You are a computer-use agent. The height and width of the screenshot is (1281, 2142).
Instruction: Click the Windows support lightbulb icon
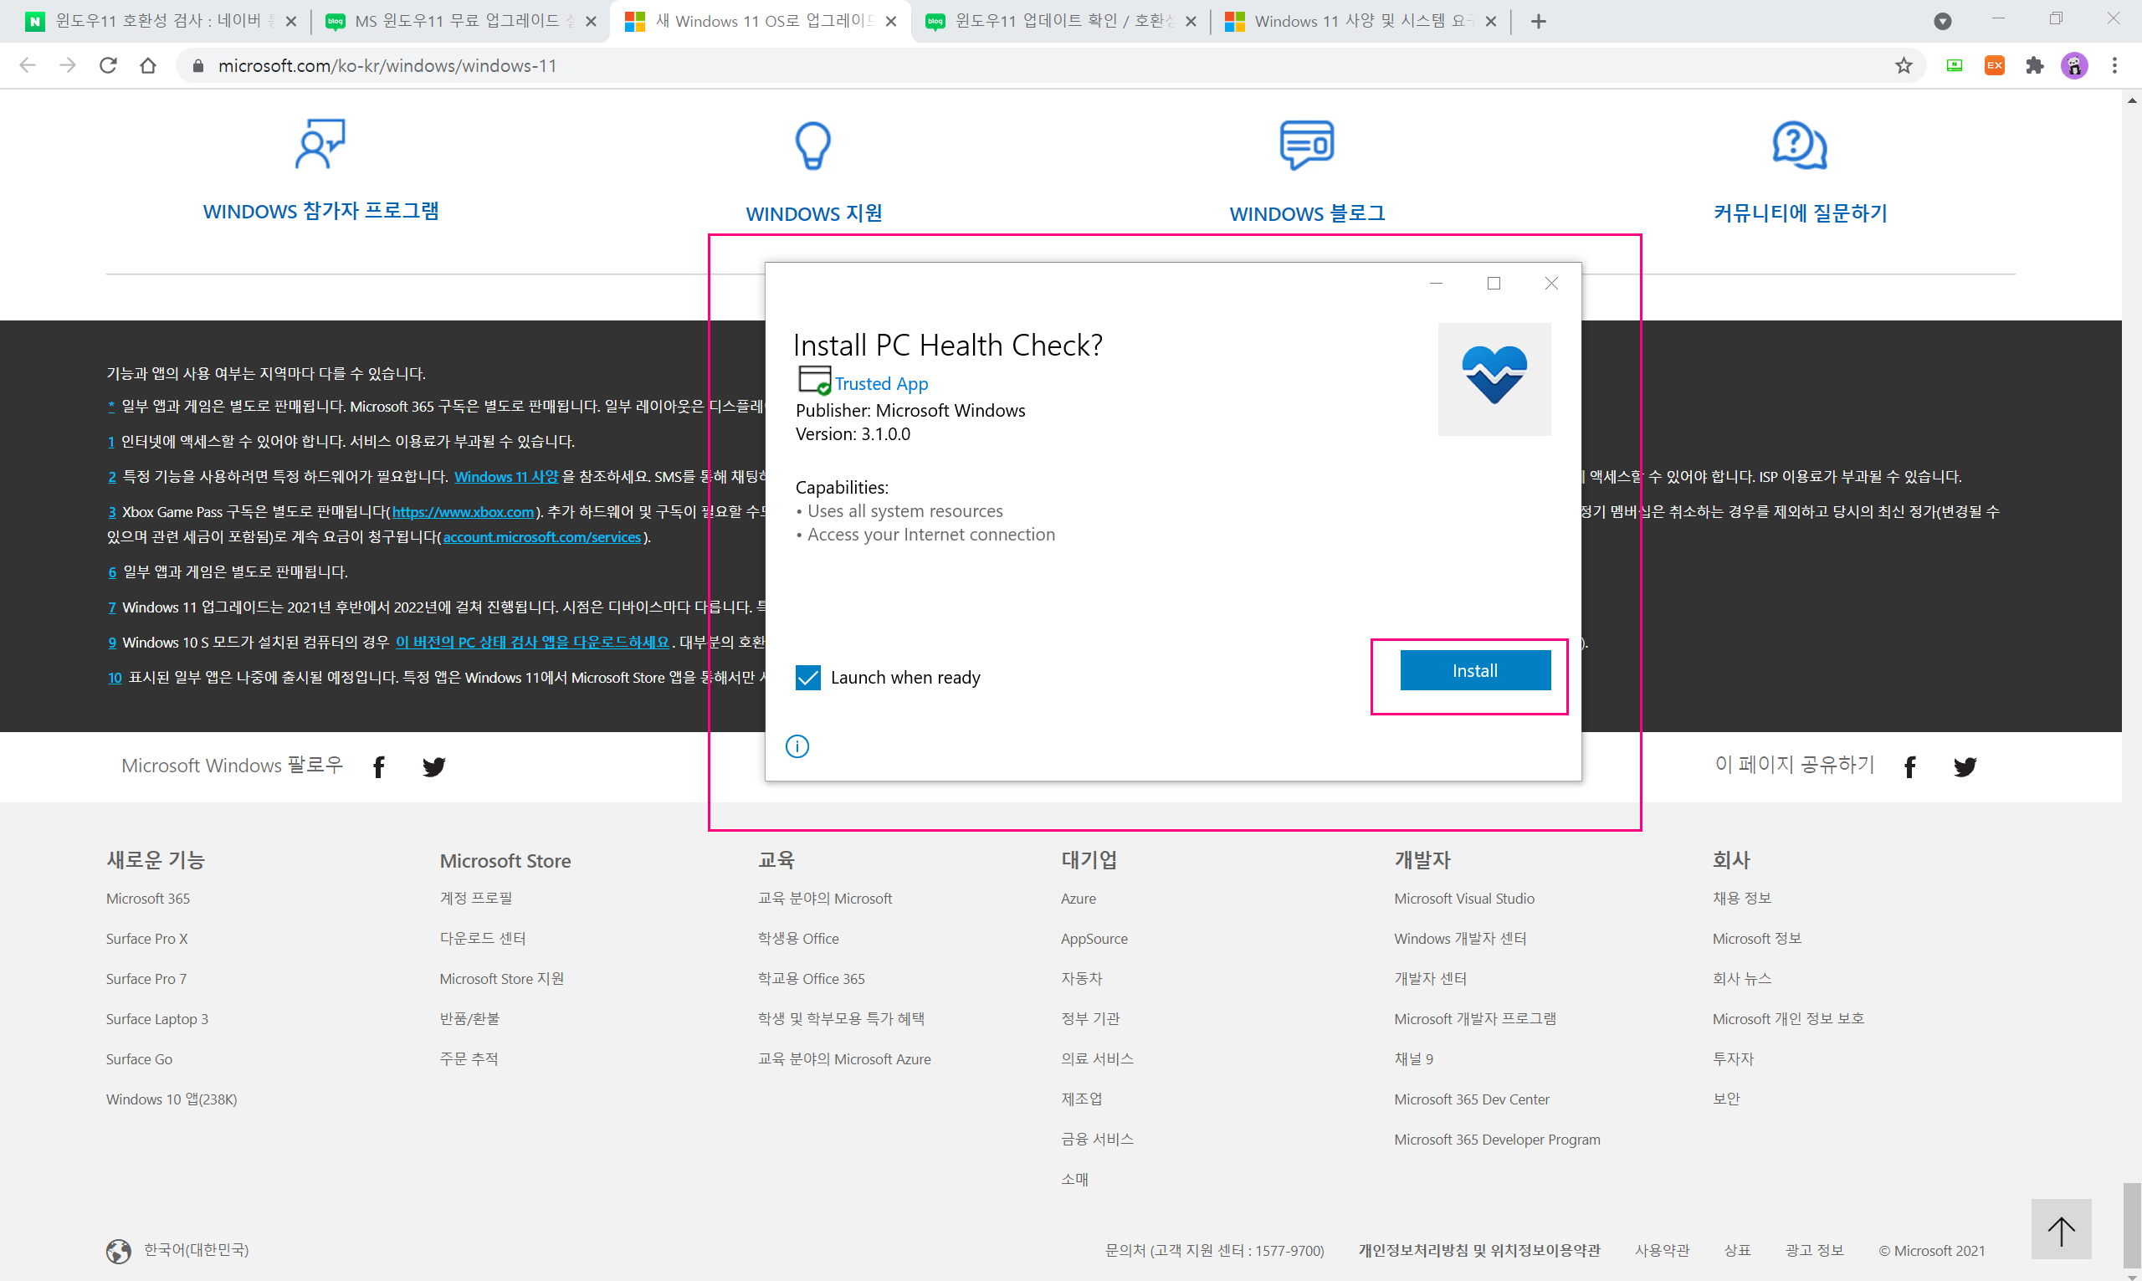pos(813,145)
